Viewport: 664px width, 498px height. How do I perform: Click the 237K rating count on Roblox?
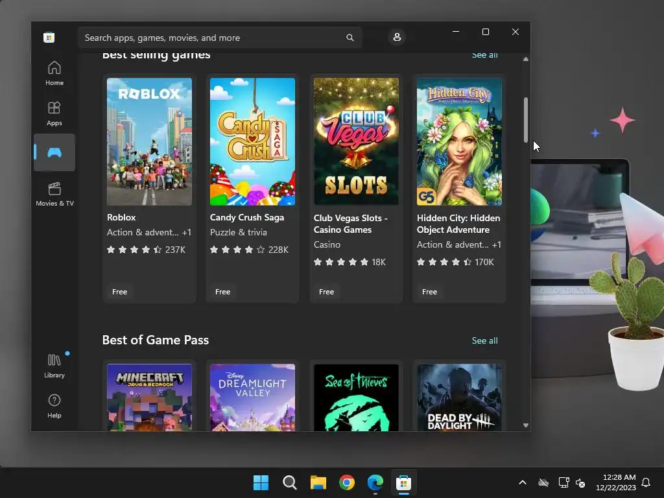pos(175,250)
